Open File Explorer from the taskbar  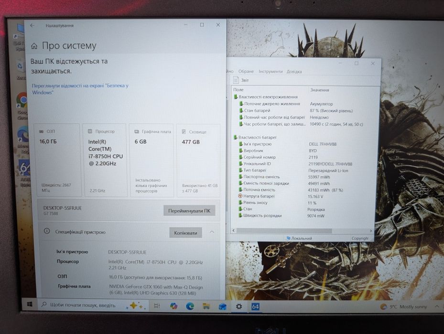point(206,306)
